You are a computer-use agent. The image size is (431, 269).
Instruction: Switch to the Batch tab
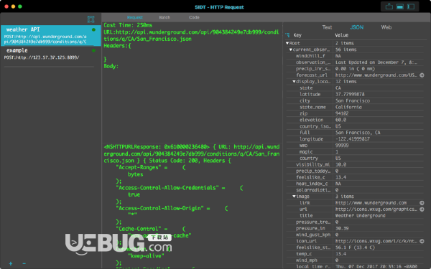[x=164, y=17]
